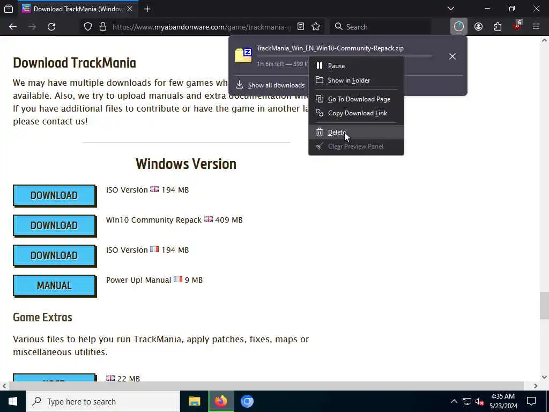Screen dimensions: 549x412
Task: Download the English ISO Version 194 MB
Action: point(54,195)
